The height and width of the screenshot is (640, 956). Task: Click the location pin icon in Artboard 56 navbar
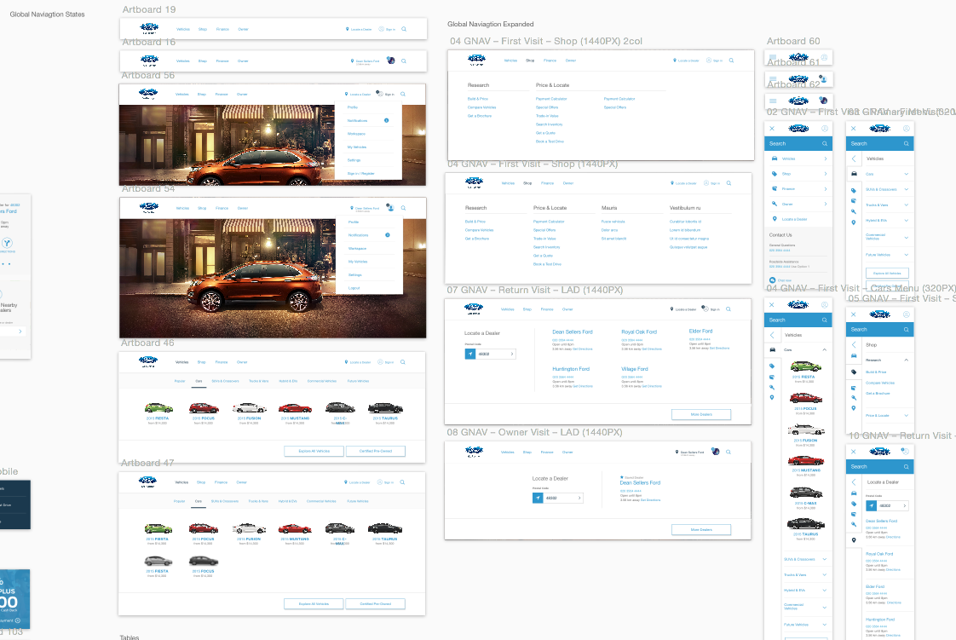pyautogui.click(x=347, y=94)
